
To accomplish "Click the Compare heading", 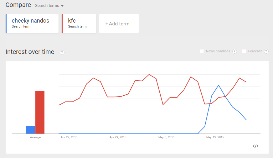I will click(18, 5).
